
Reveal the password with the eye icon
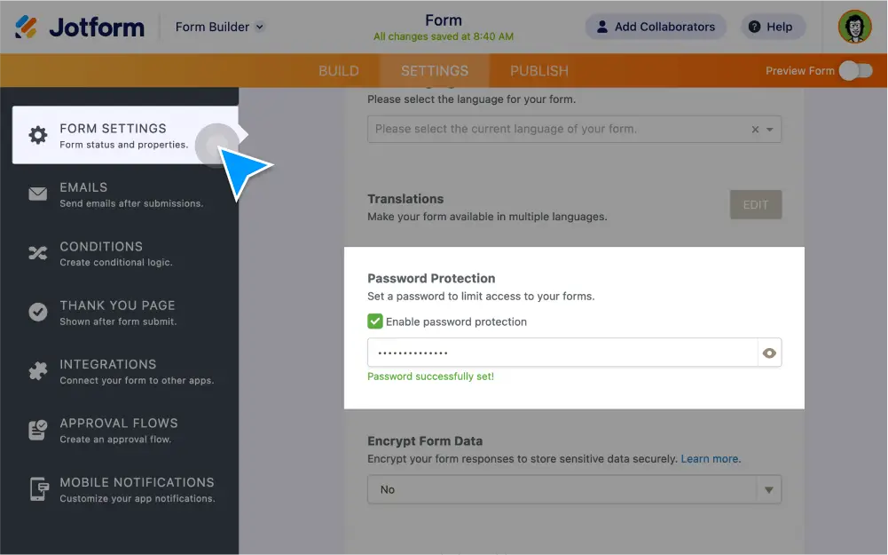click(769, 352)
